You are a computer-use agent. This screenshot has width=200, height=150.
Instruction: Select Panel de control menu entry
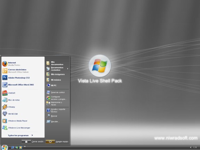click(x=57, y=92)
